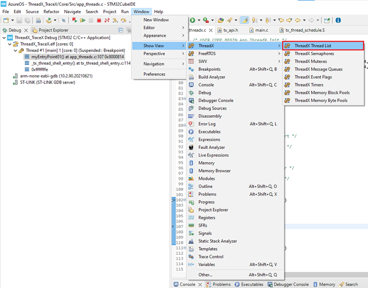Image resolution: width=368 pixels, height=288 pixels.
Task: Expand the FreeRTOS submenu
Action: pos(235,54)
